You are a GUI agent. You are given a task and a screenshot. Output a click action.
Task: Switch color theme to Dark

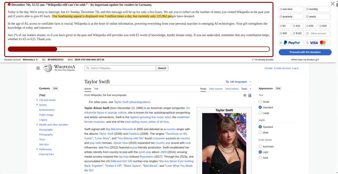pos(260,158)
